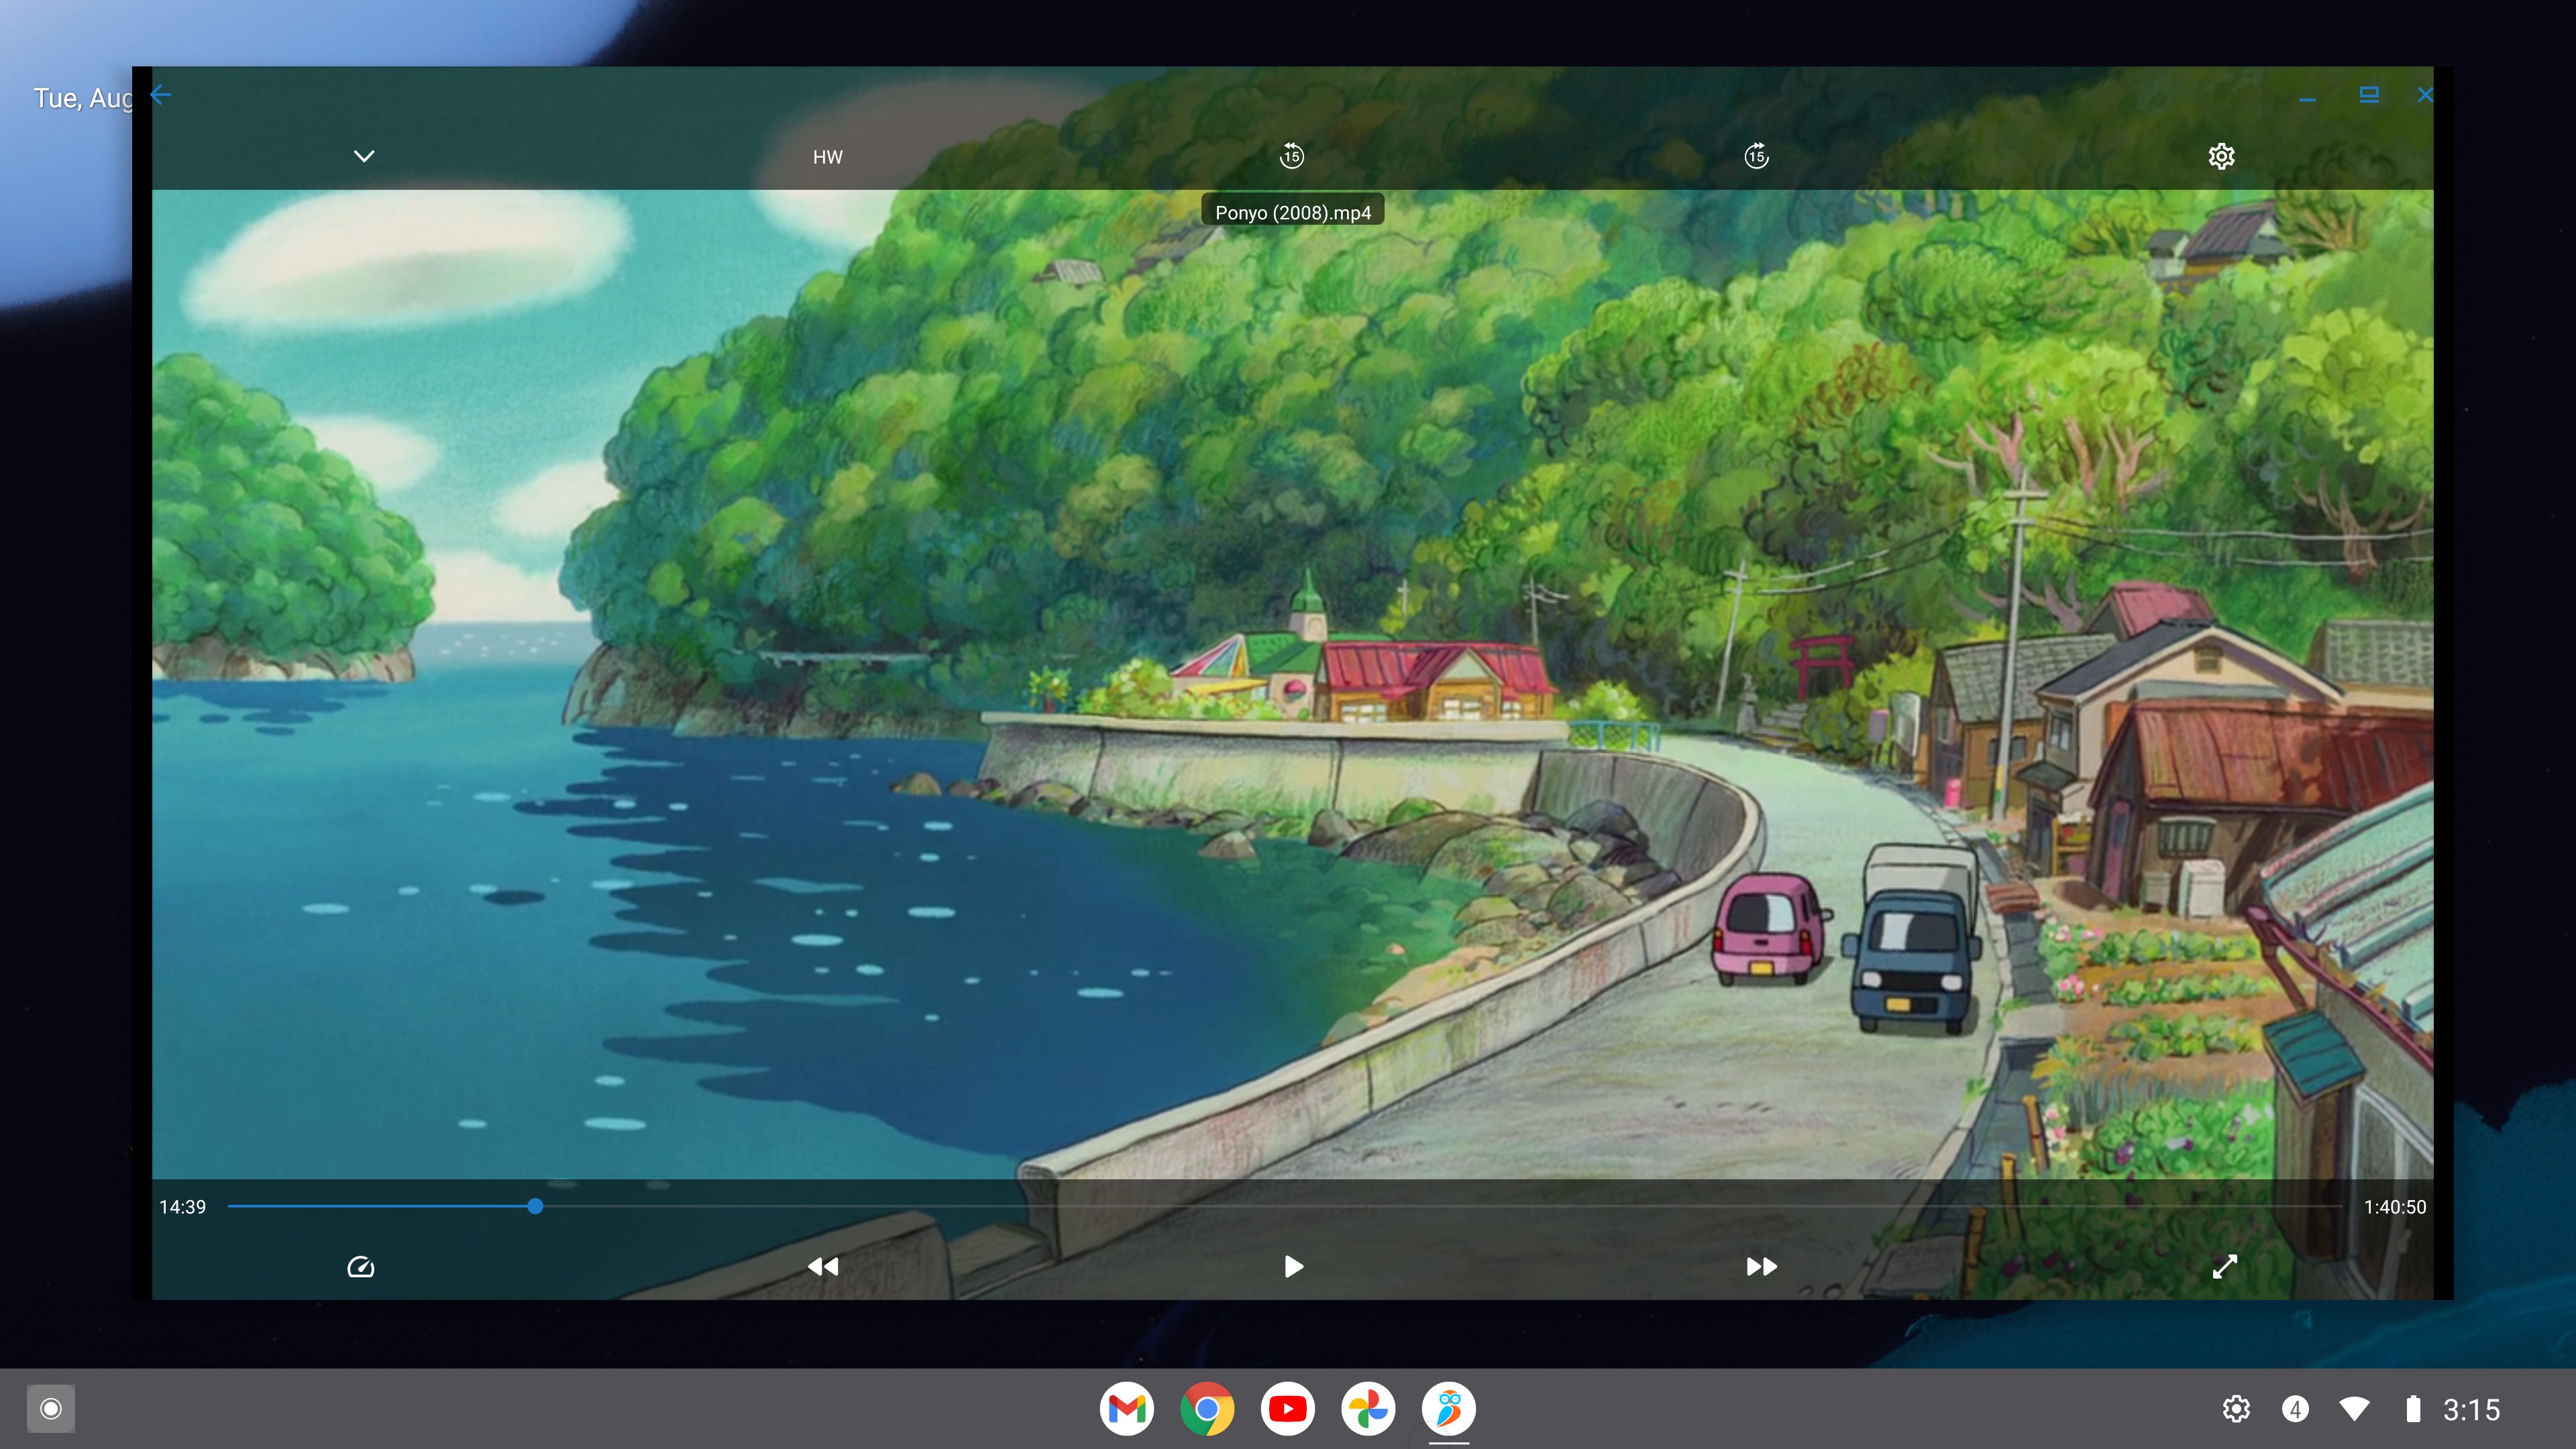Click the Ponyo (2008).mp4 title label
The image size is (2576, 1449).
click(1292, 212)
